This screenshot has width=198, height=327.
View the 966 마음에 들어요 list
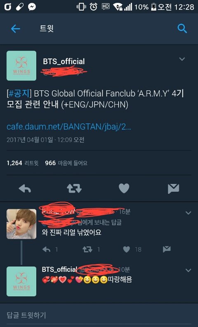(x=66, y=163)
